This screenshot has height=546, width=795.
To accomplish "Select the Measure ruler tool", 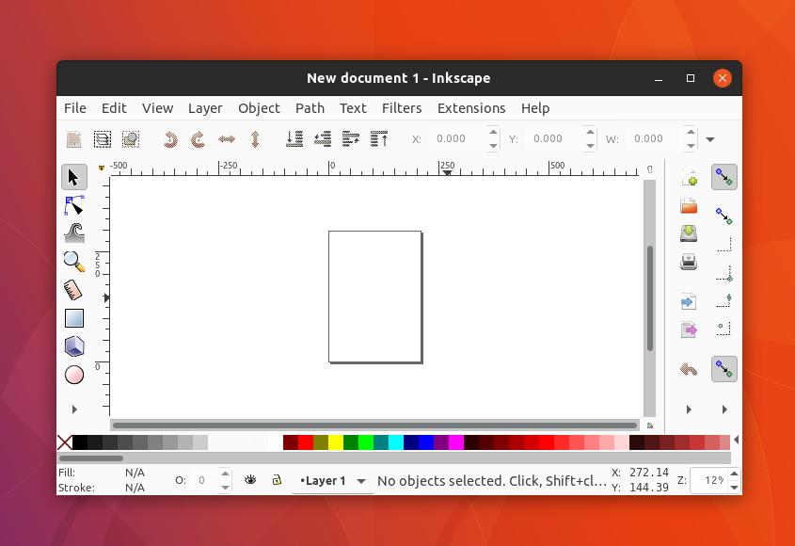I will point(74,290).
